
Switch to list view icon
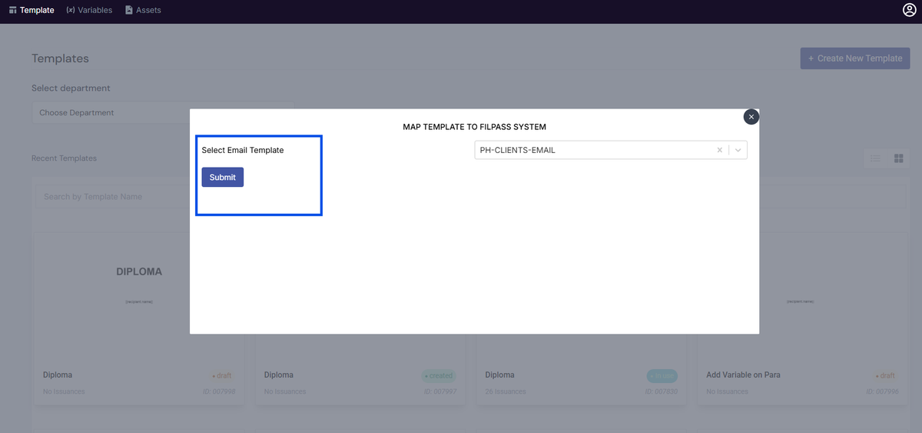click(x=875, y=158)
